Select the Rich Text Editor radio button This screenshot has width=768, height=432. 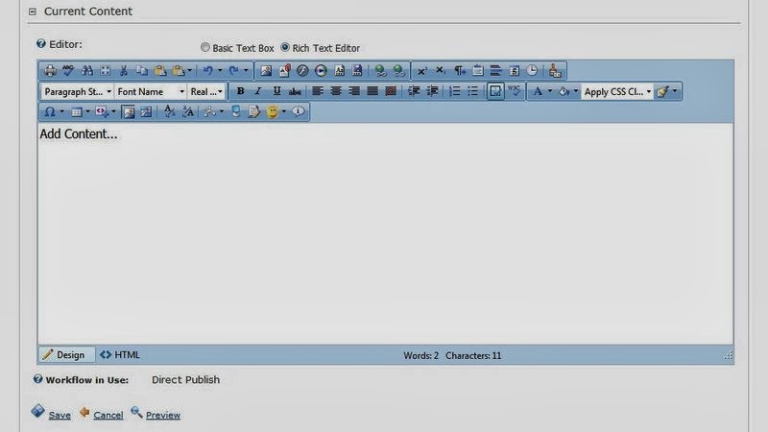pyautogui.click(x=285, y=47)
